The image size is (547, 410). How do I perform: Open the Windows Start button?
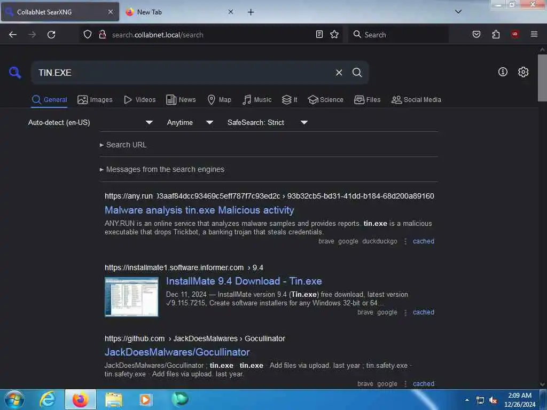[x=14, y=400]
